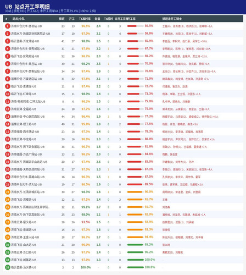Viewport: 246px width, 275px height.
Task: Click station name '临沂飞达-区政府站-UB' in row 5
Action: click(x=25, y=56)
